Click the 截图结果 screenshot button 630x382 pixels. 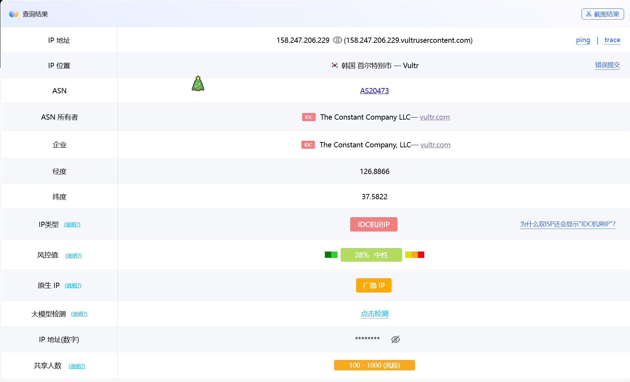(x=602, y=14)
